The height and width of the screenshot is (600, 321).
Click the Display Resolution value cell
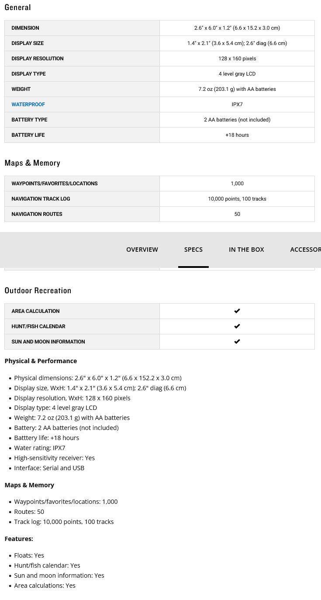[x=237, y=59]
